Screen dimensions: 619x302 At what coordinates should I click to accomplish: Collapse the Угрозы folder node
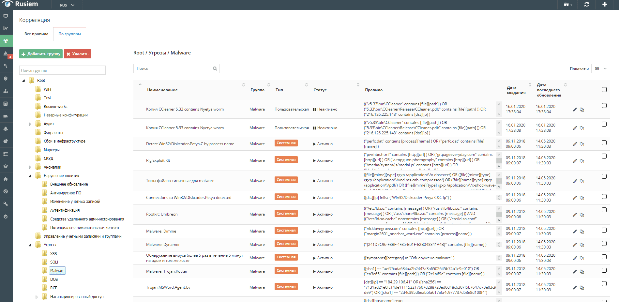pos(30,245)
